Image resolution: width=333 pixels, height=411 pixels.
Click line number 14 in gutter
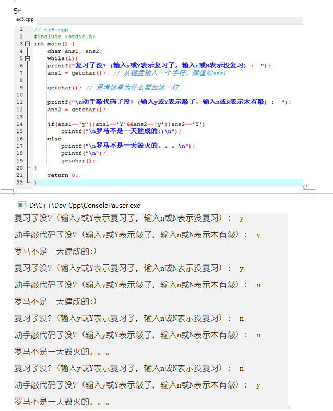[x=20, y=124]
